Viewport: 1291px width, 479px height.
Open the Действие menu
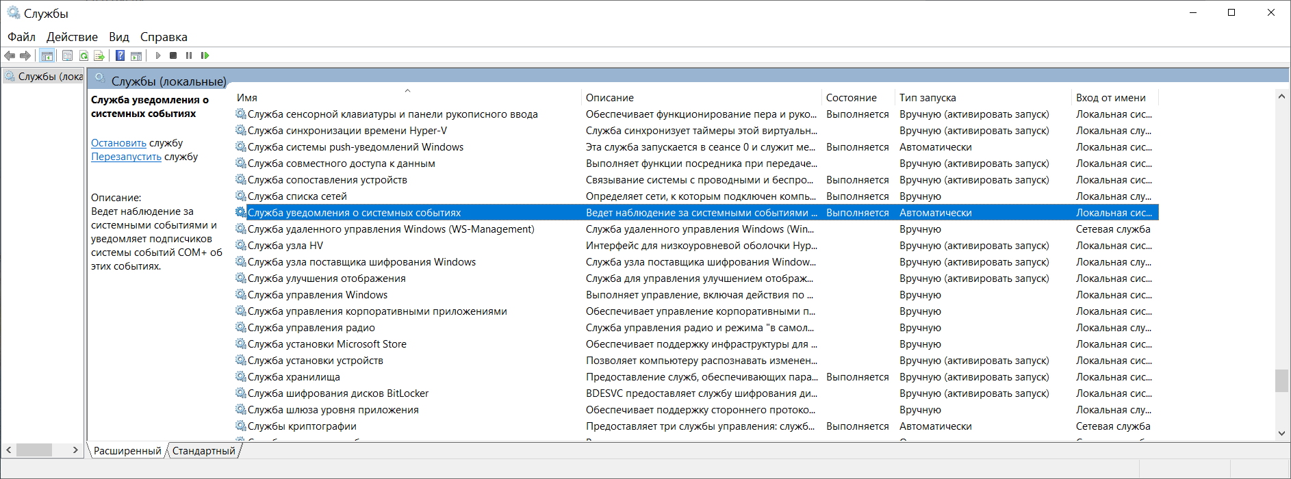72,37
